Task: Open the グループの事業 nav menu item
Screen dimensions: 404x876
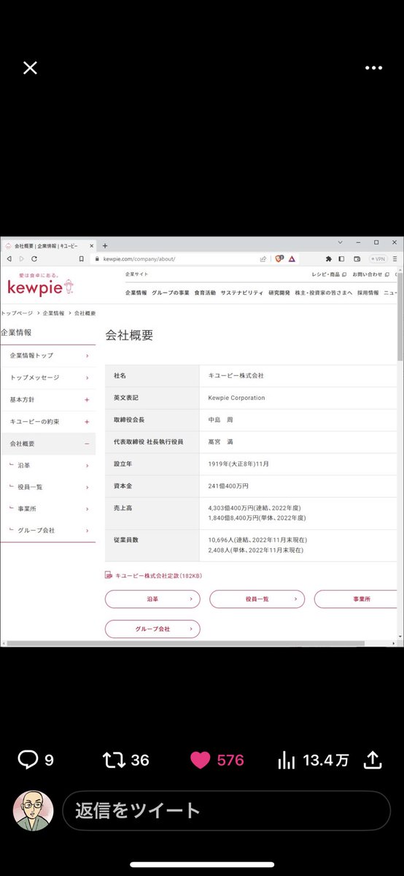Action: click(x=171, y=292)
